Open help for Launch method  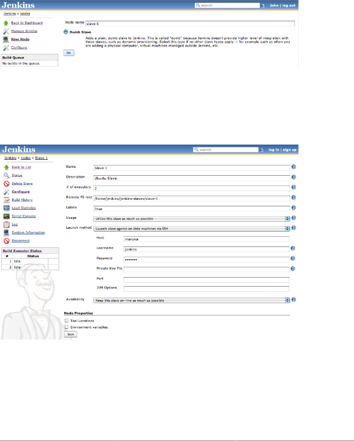point(294,228)
